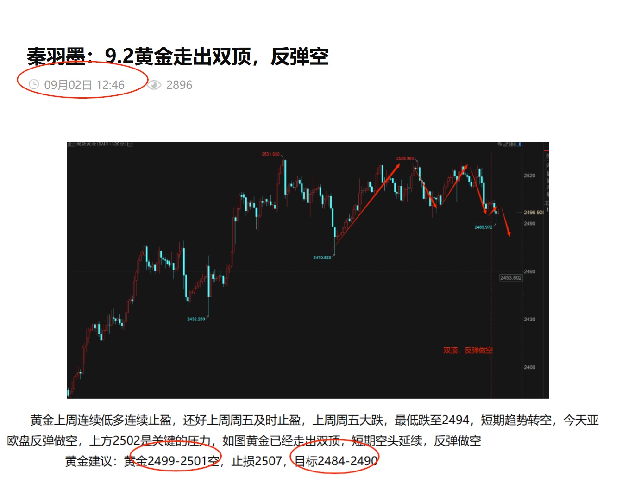Click the red annotation 双顶，反弹做空
The image size is (622, 477).
[x=468, y=350]
